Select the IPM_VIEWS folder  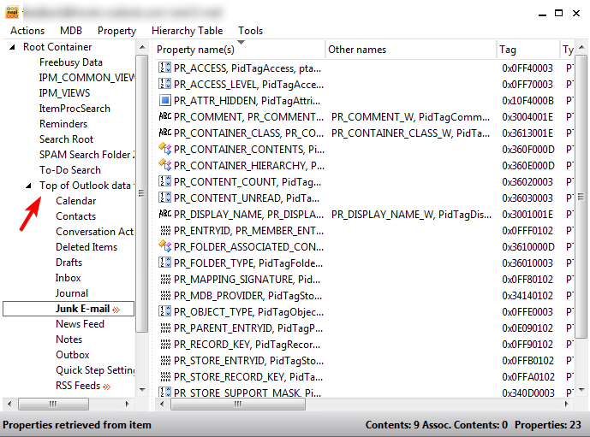click(x=64, y=93)
